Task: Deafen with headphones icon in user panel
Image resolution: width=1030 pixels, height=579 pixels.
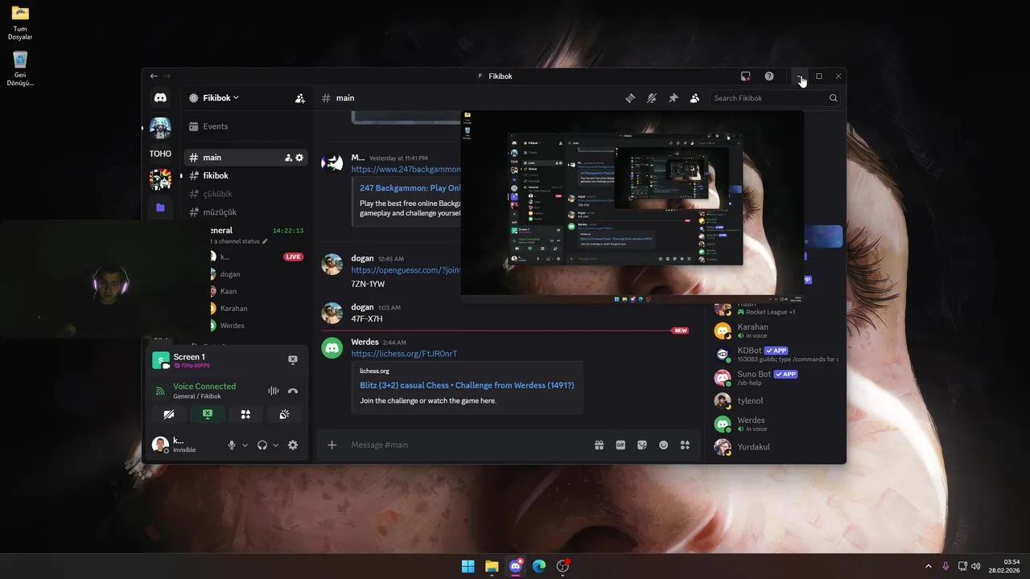Action: click(x=262, y=445)
